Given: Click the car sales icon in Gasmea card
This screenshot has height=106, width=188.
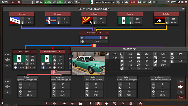Looking at the screenshot, I should click(22, 19).
